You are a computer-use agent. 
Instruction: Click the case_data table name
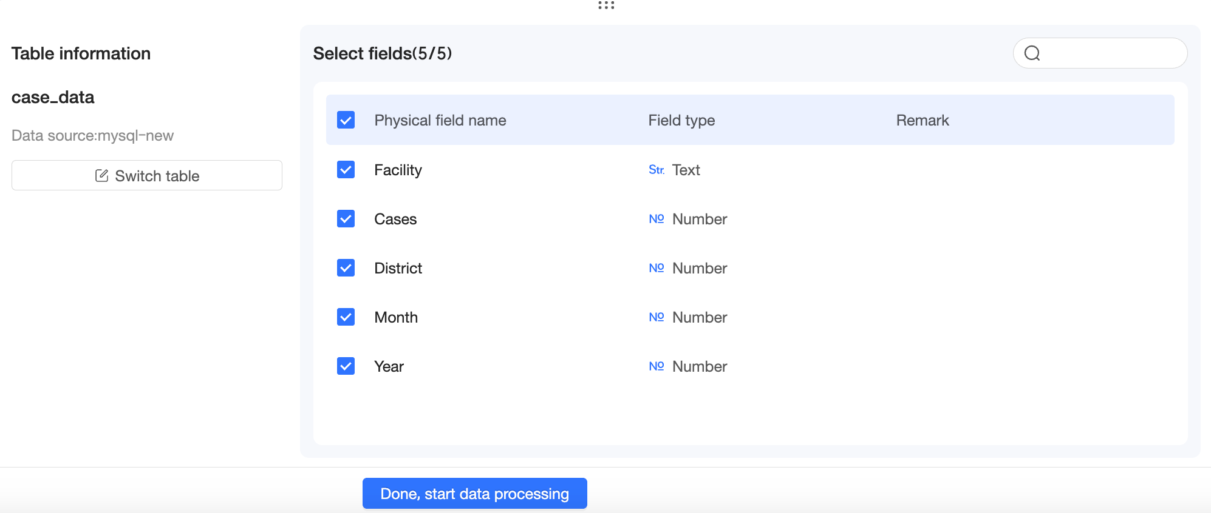point(53,97)
